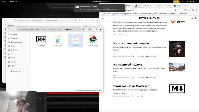Open 'Fedora Magazine' bookmark
The width and height of the screenshot is (199, 112).
click(131, 14)
